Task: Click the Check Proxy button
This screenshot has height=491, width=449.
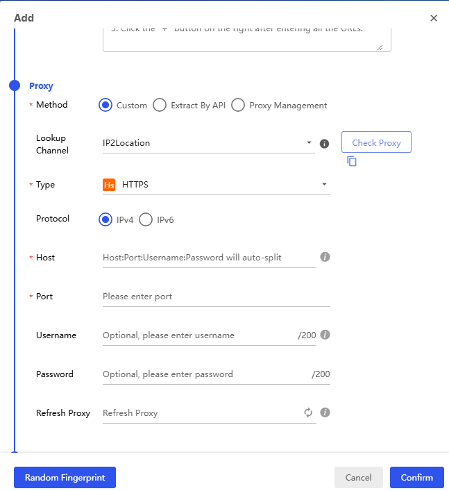Action: tap(376, 142)
